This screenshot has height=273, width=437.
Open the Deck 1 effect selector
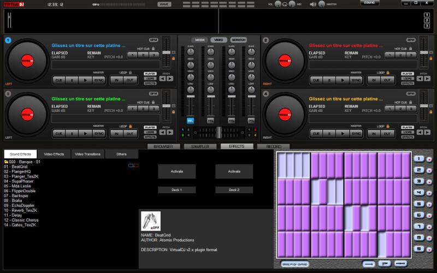coord(176,190)
